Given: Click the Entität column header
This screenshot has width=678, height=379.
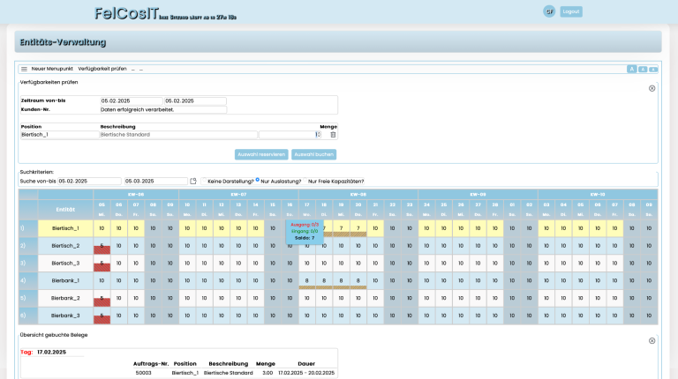Looking at the screenshot, I should pyautogui.click(x=65, y=210).
